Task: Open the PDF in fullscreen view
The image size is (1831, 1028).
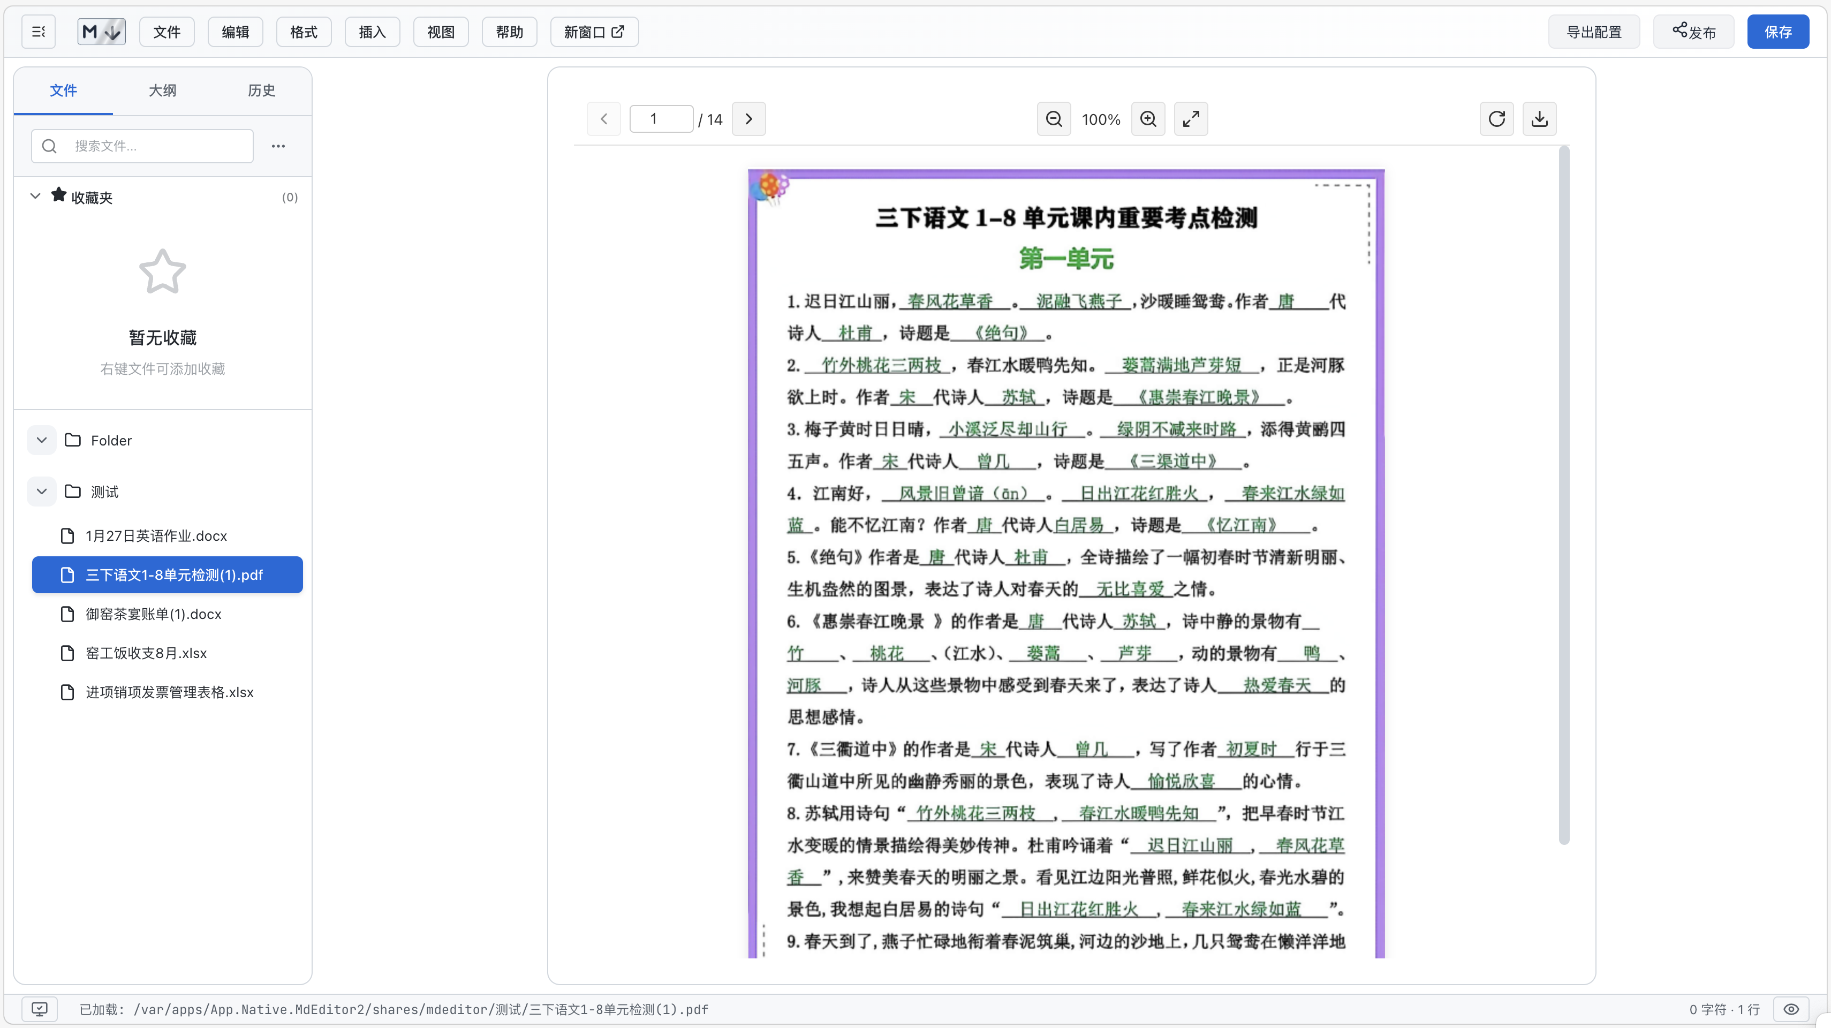Action: (x=1191, y=119)
